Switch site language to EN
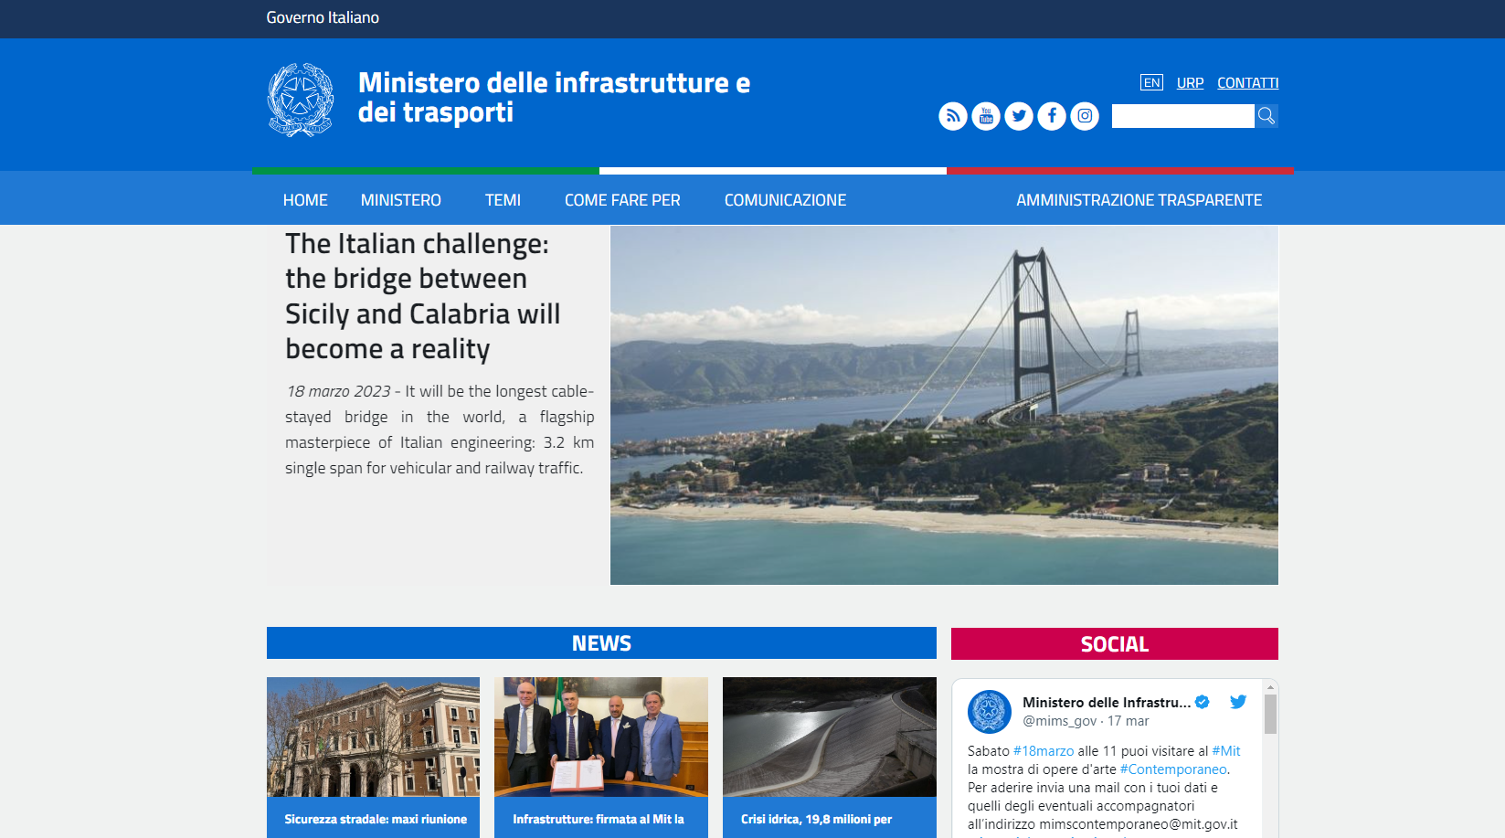This screenshot has width=1505, height=838. pyautogui.click(x=1151, y=83)
